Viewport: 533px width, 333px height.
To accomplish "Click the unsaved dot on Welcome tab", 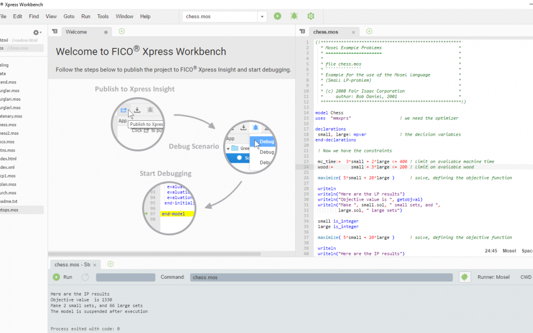I will click(106, 32).
